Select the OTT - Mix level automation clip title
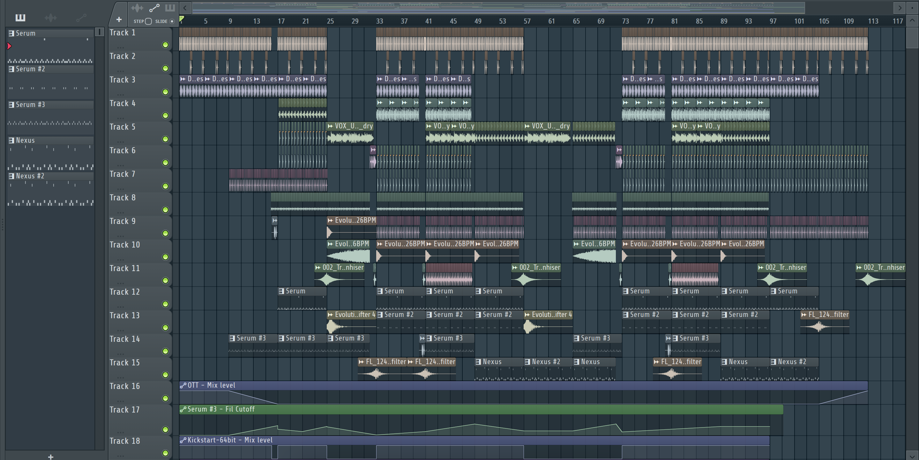919x460 pixels. (x=211, y=385)
